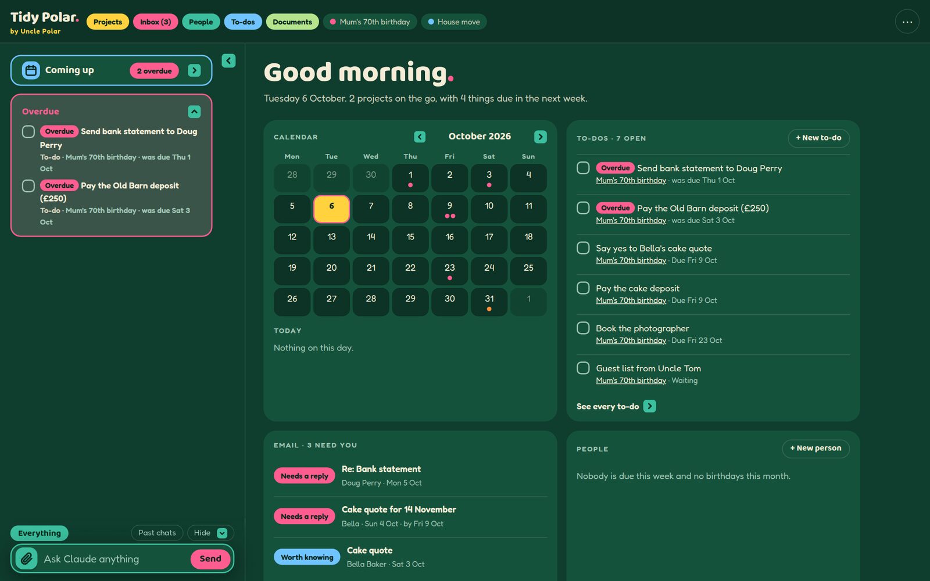Select October 31 on the calendar
This screenshot has width=930, height=581.
point(489,302)
